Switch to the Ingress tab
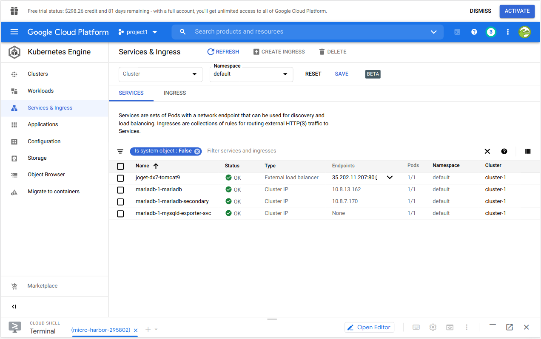541x339 pixels. pyautogui.click(x=175, y=93)
